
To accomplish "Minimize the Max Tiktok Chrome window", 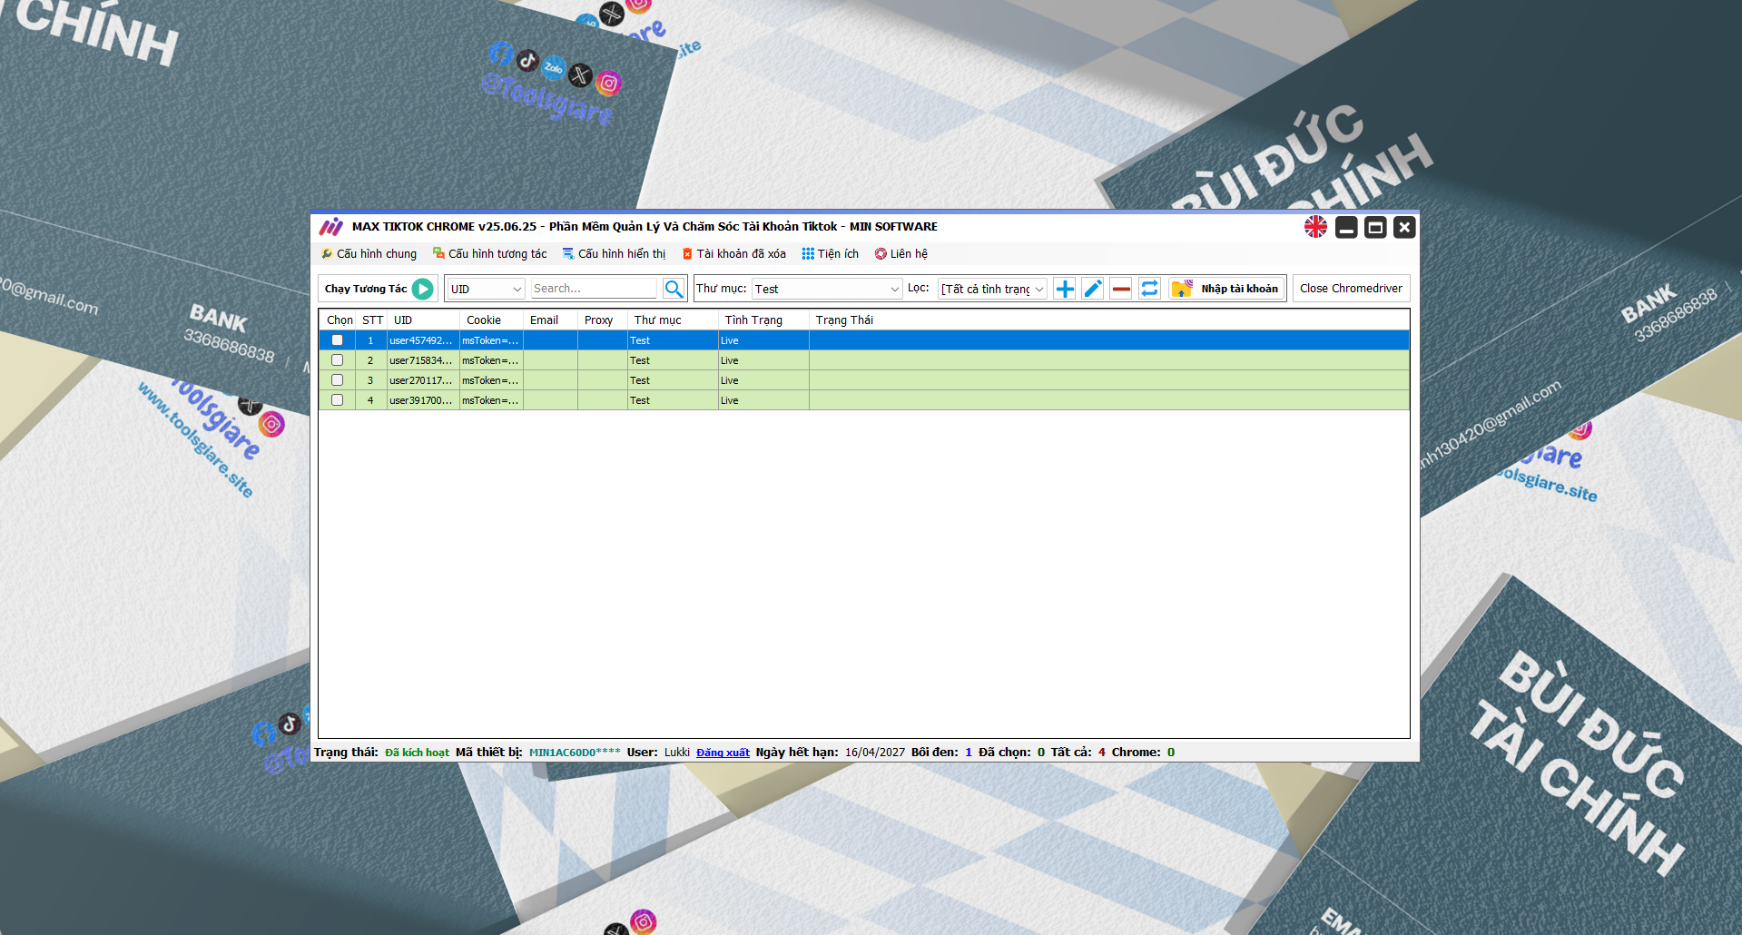I will [x=1346, y=227].
